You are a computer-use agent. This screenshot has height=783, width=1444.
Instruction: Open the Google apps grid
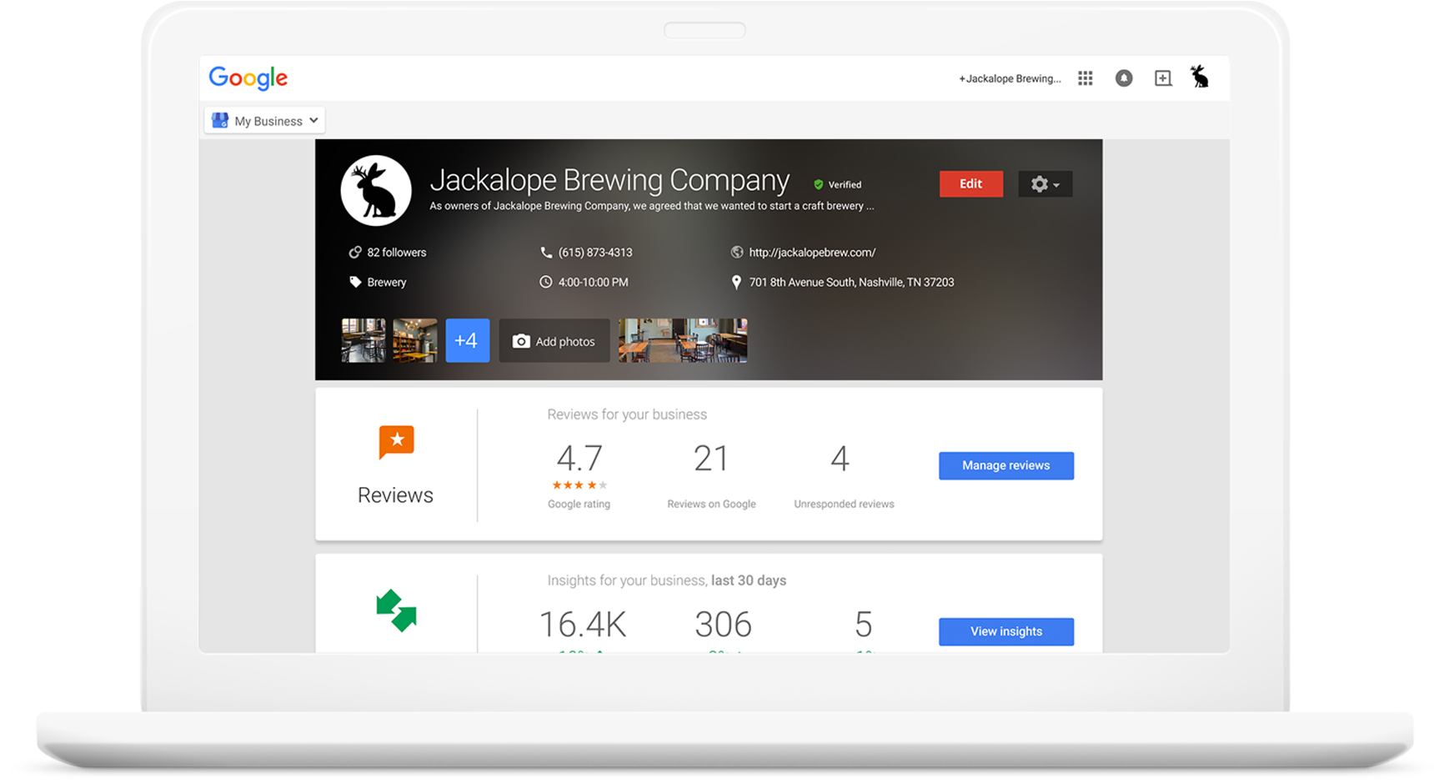point(1085,78)
